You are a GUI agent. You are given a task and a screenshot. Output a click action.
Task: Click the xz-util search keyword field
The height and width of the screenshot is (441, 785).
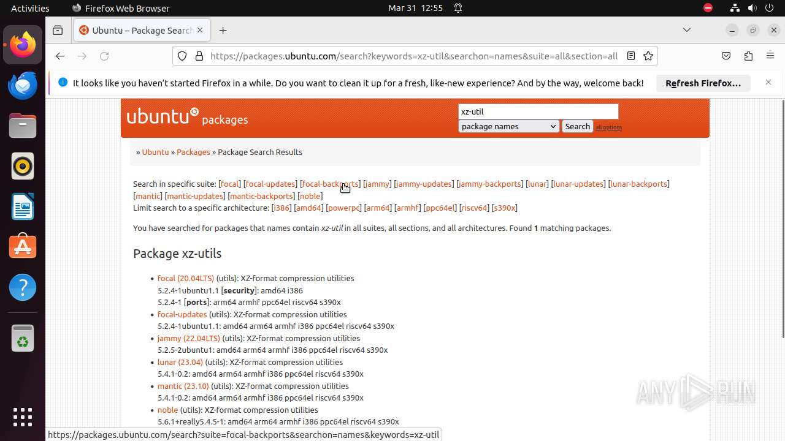(x=538, y=111)
